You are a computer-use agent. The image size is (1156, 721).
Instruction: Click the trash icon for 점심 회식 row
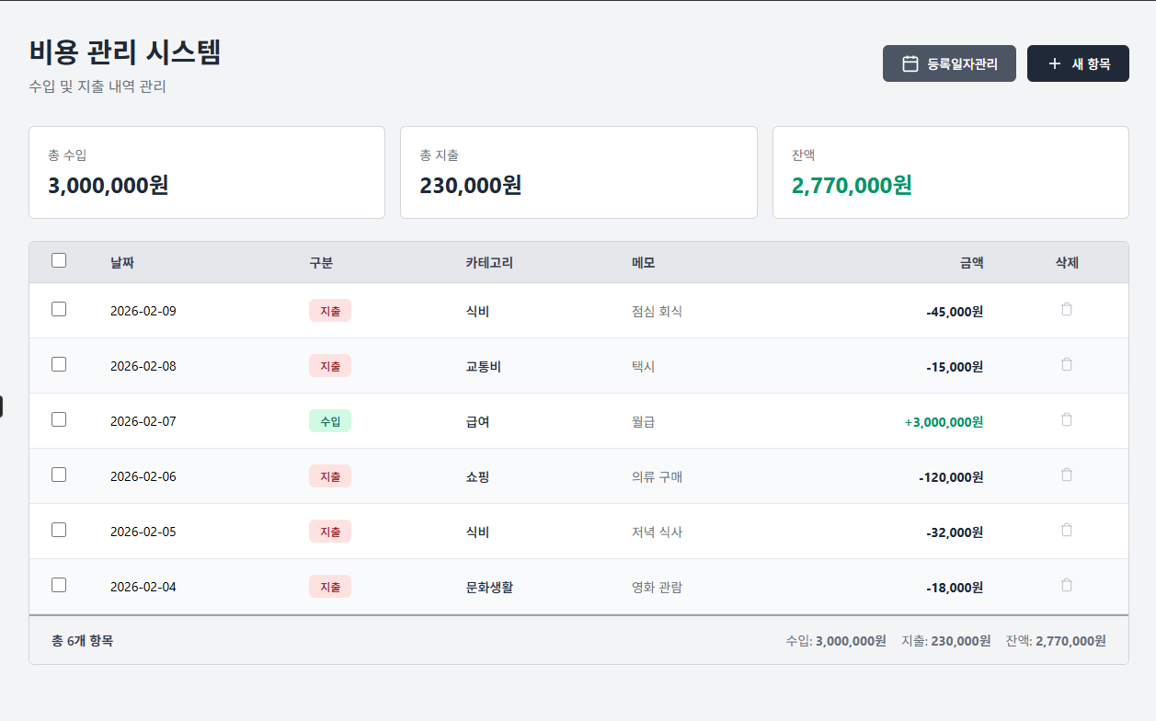(1067, 310)
